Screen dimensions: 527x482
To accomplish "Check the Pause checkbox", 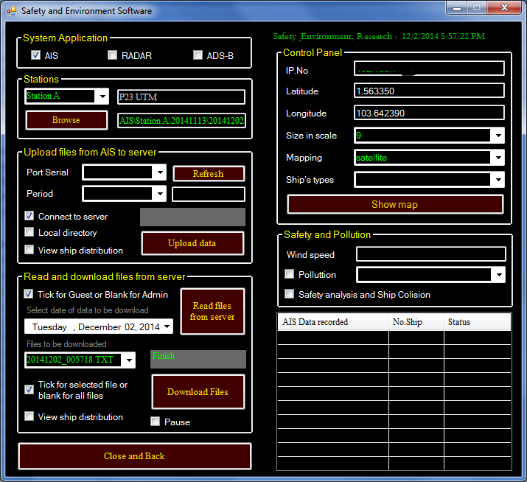I will point(156,422).
